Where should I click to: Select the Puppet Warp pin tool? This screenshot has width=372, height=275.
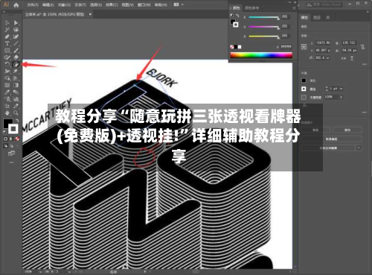pyautogui.click(x=16, y=72)
